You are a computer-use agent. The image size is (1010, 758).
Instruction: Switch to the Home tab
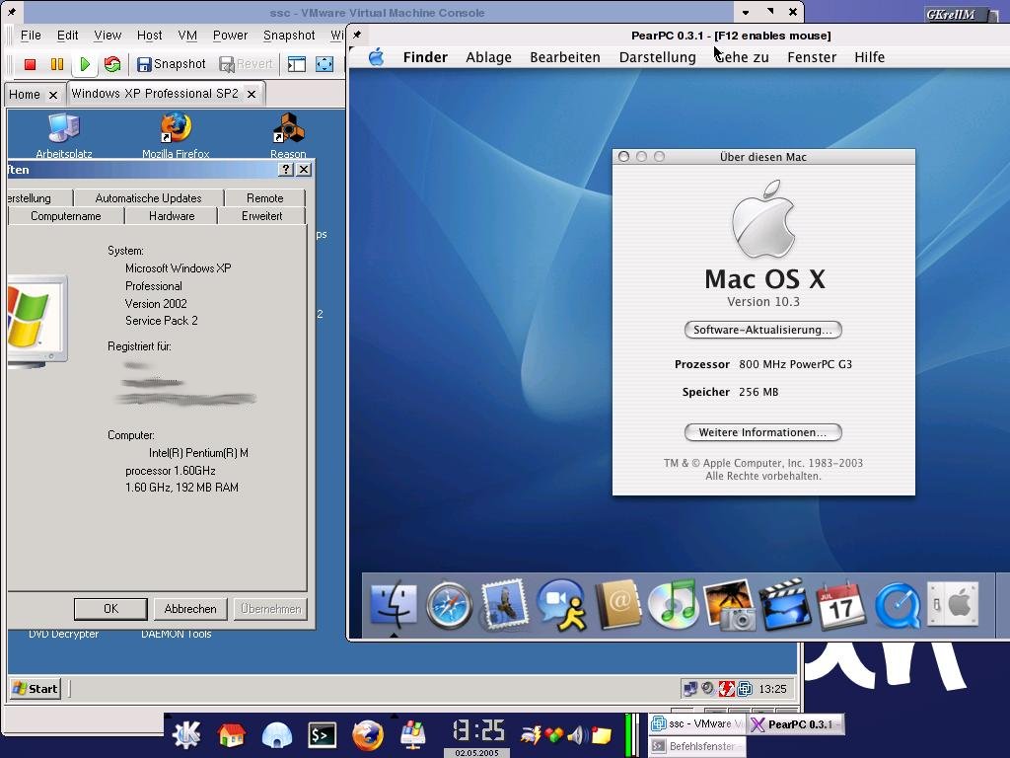pyautogui.click(x=25, y=95)
